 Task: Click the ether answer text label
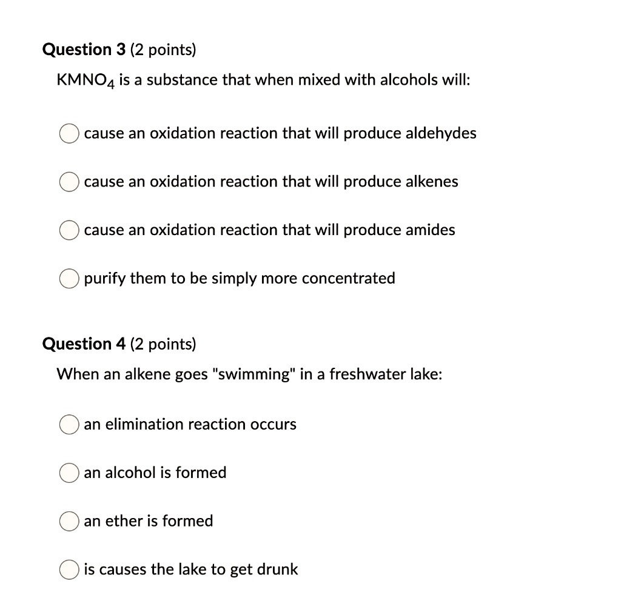tap(148, 521)
